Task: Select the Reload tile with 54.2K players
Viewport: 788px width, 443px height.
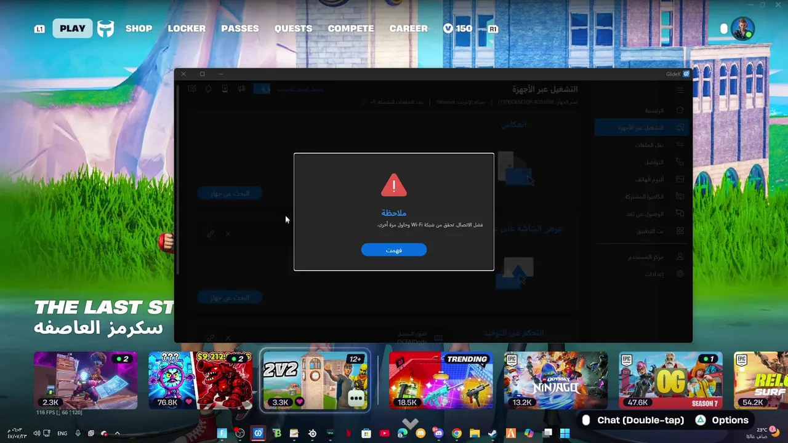Action: coord(761,380)
